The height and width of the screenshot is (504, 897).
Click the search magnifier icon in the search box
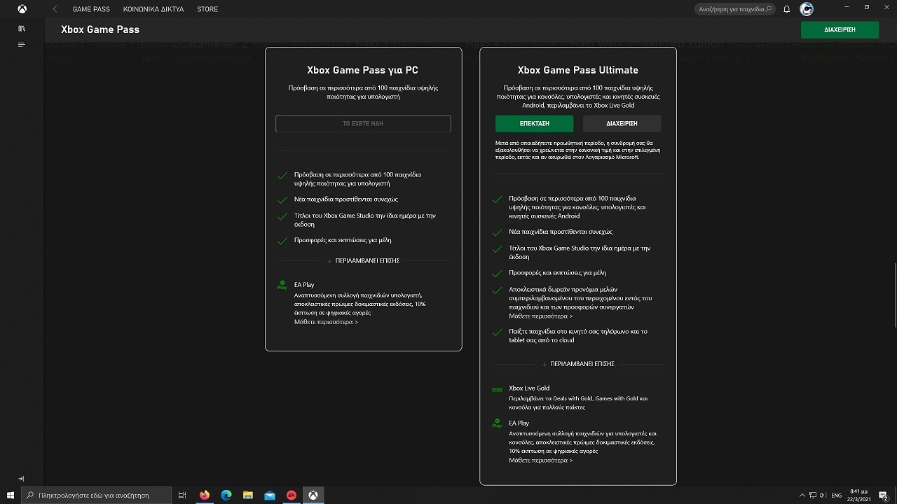click(769, 9)
